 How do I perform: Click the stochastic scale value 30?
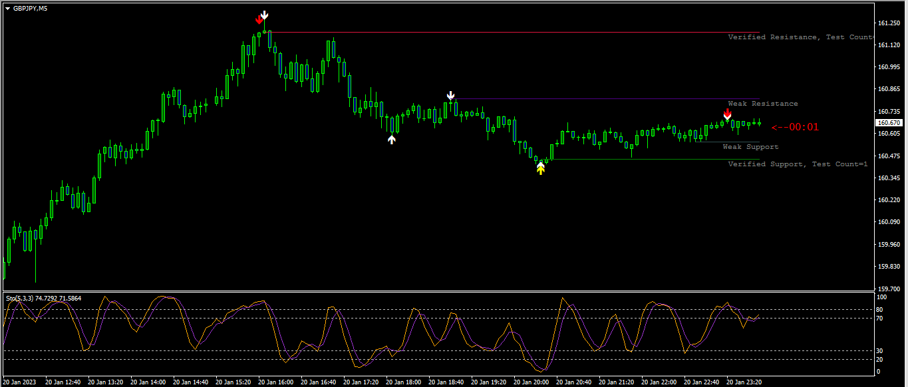click(881, 350)
